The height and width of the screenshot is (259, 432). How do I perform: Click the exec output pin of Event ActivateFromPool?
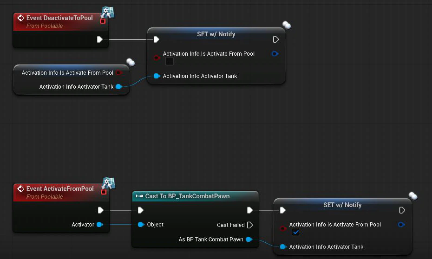(100, 210)
